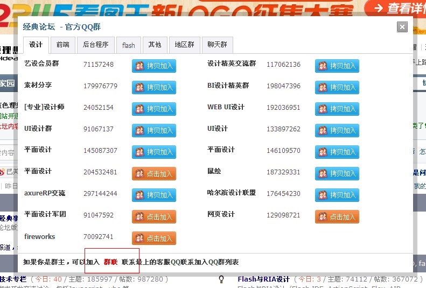Screen dimensions: 426x288
Task: Click 拷贝加入 for BI设计精英群
Action: pos(337,87)
